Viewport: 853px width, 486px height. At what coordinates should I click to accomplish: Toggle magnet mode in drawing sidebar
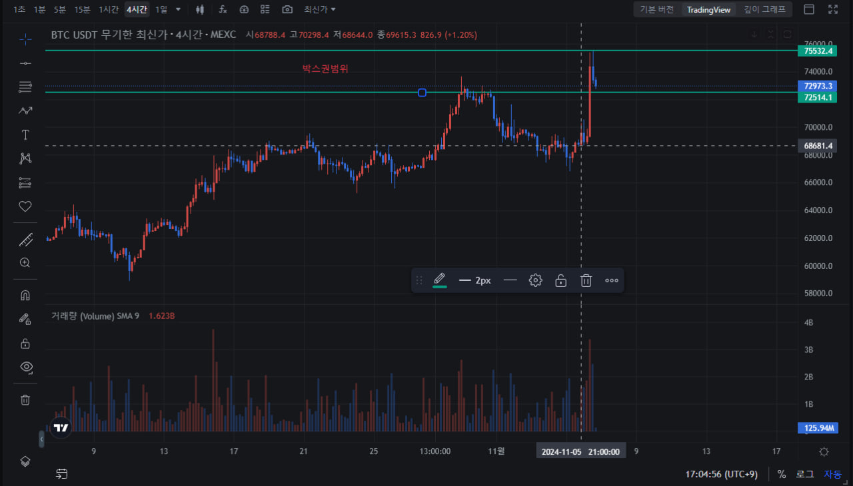[x=25, y=295]
